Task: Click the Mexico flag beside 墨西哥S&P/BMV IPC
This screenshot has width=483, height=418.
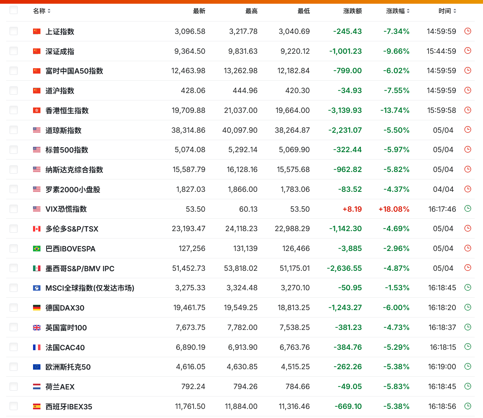Action: tap(37, 268)
